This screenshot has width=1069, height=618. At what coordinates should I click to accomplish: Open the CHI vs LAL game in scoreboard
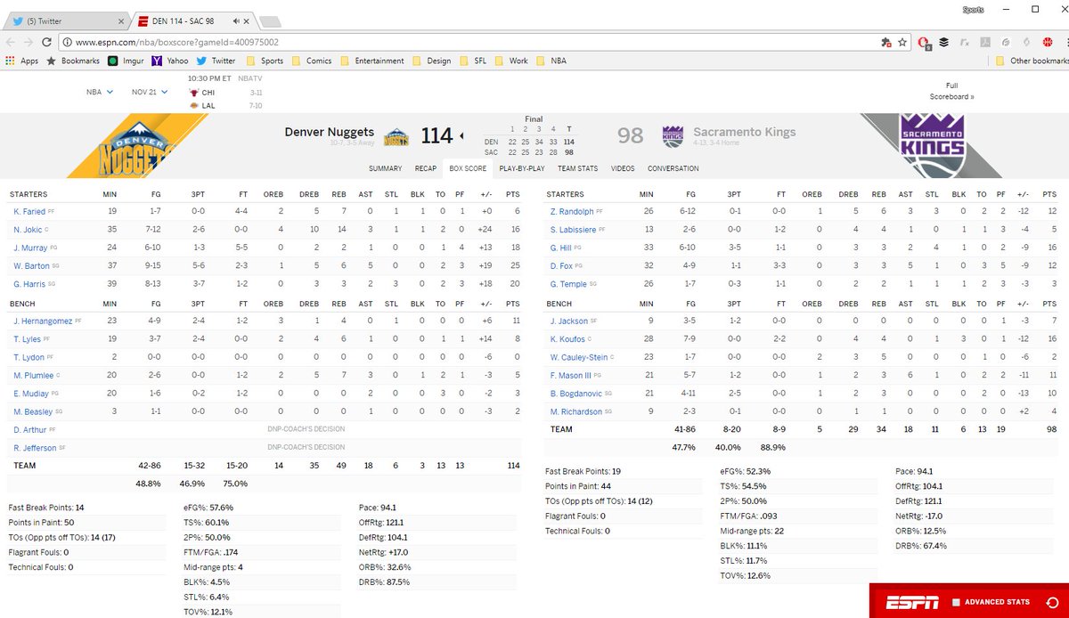(x=224, y=92)
